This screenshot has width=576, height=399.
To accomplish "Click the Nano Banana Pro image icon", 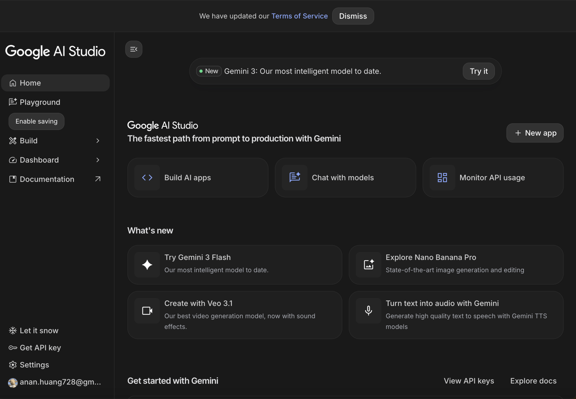I will click(x=368, y=265).
